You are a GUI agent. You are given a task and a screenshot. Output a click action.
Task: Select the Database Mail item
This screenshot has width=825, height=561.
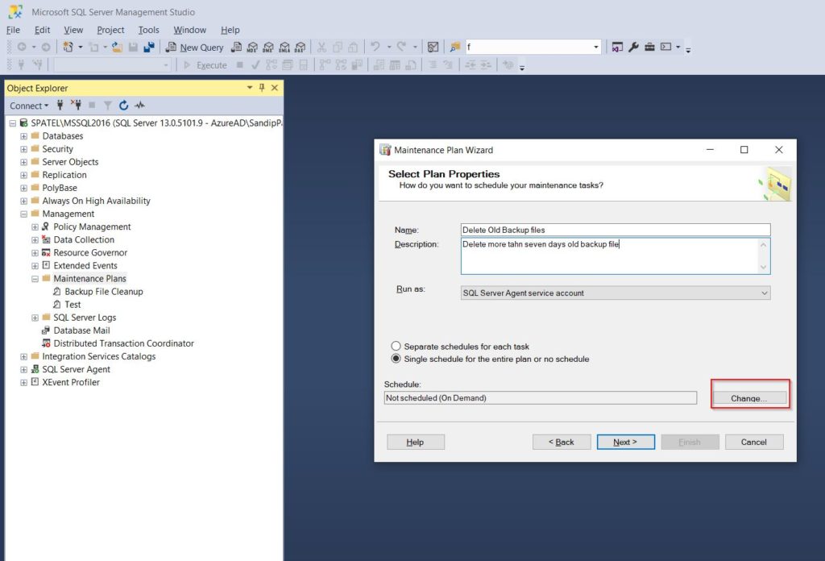coord(81,330)
